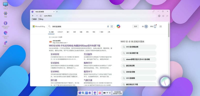The image size is (200, 96).
Task: Open the 排行榜 sublink
Action: [x=54, y=80]
